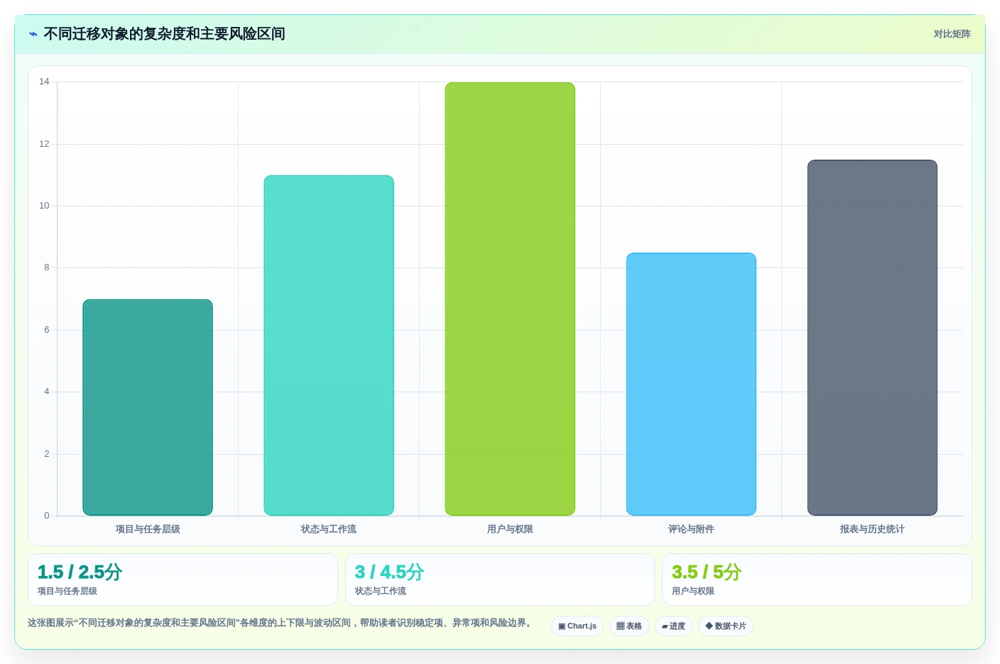Click the y-axis value 6
1000x664 pixels.
47,330
